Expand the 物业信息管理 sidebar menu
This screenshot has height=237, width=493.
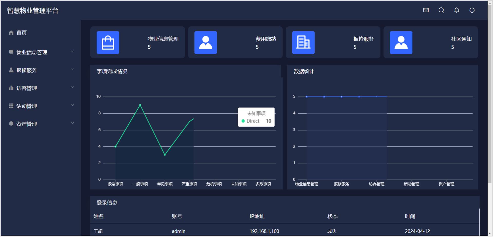[72, 51]
